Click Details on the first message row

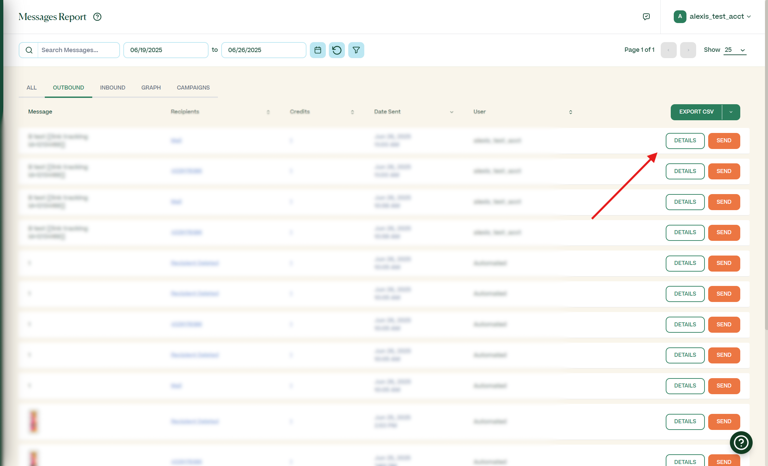[685, 141]
